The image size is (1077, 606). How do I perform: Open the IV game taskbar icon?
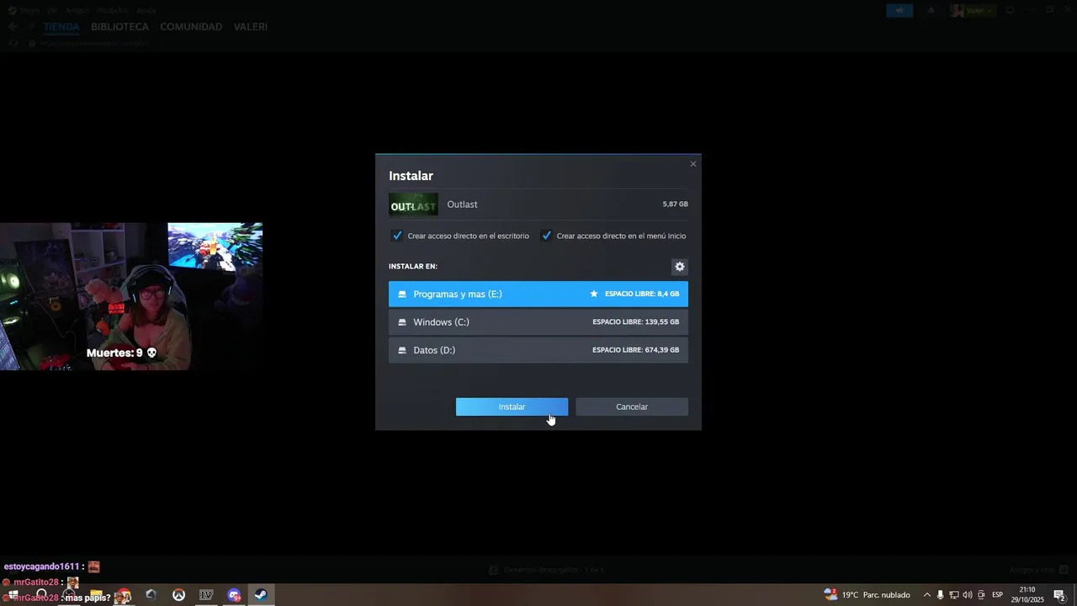206,595
